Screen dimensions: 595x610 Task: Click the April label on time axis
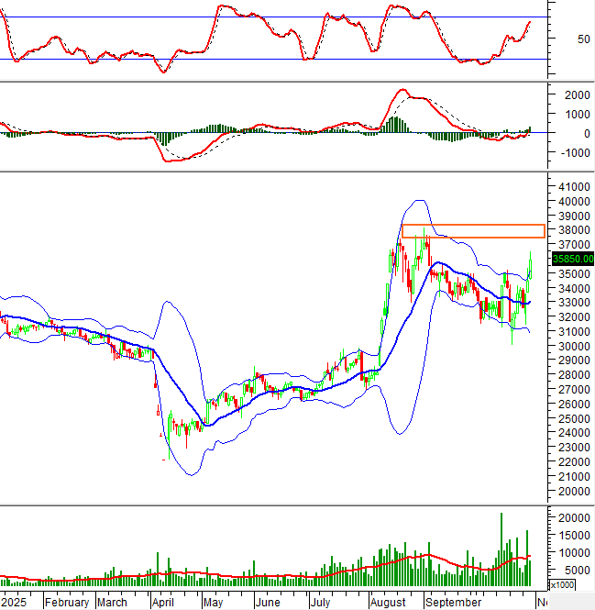coord(163,603)
